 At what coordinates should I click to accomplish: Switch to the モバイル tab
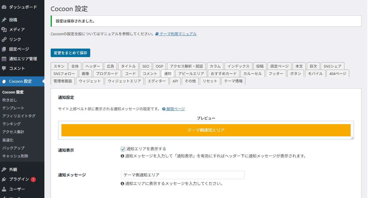coord(315,74)
